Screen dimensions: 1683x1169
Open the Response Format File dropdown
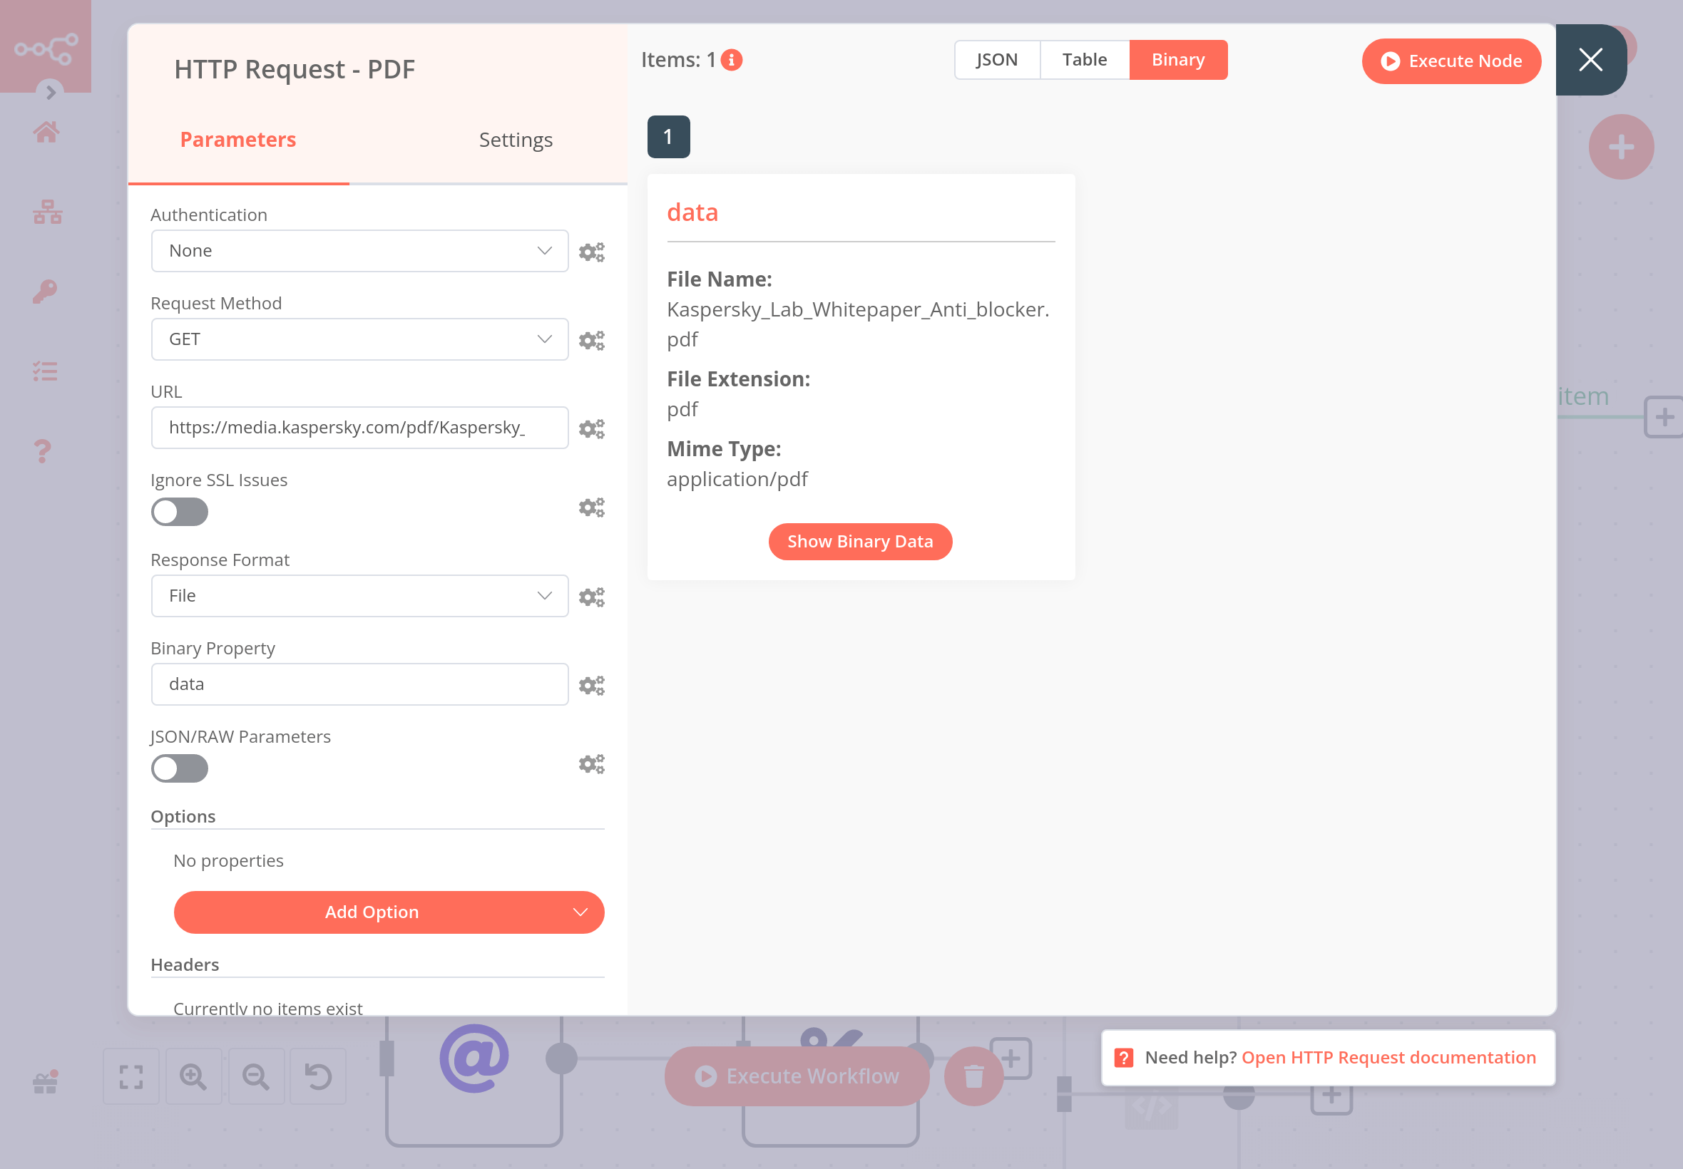click(x=359, y=596)
